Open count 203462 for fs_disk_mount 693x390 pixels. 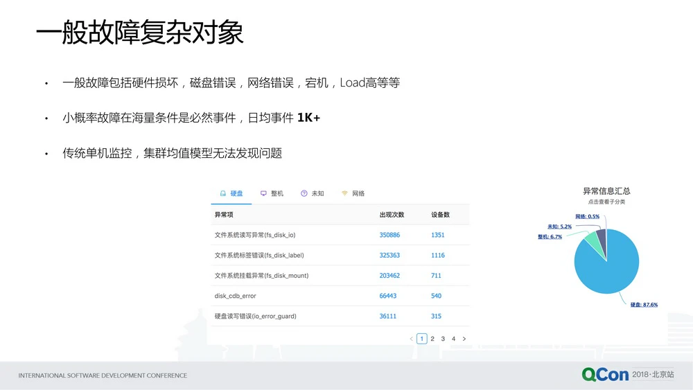[x=389, y=276]
